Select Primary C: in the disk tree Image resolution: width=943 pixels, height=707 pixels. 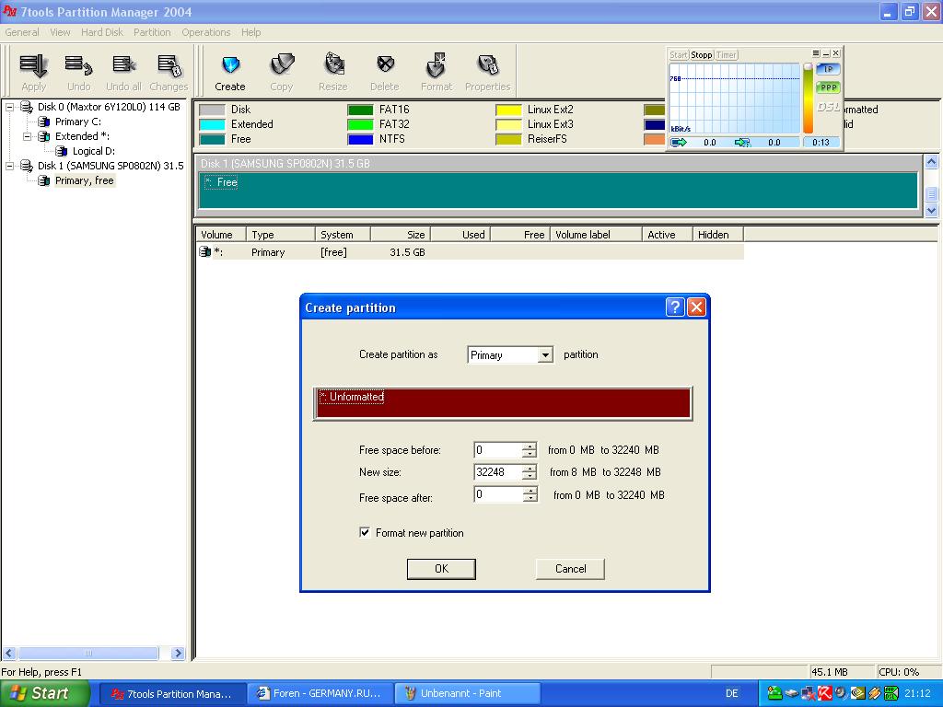pyautogui.click(x=78, y=122)
